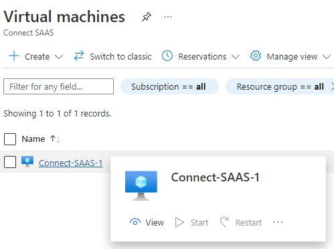The width and height of the screenshot is (334, 249).
Task: Open more actions ellipsis in hover card
Action: pos(278,222)
